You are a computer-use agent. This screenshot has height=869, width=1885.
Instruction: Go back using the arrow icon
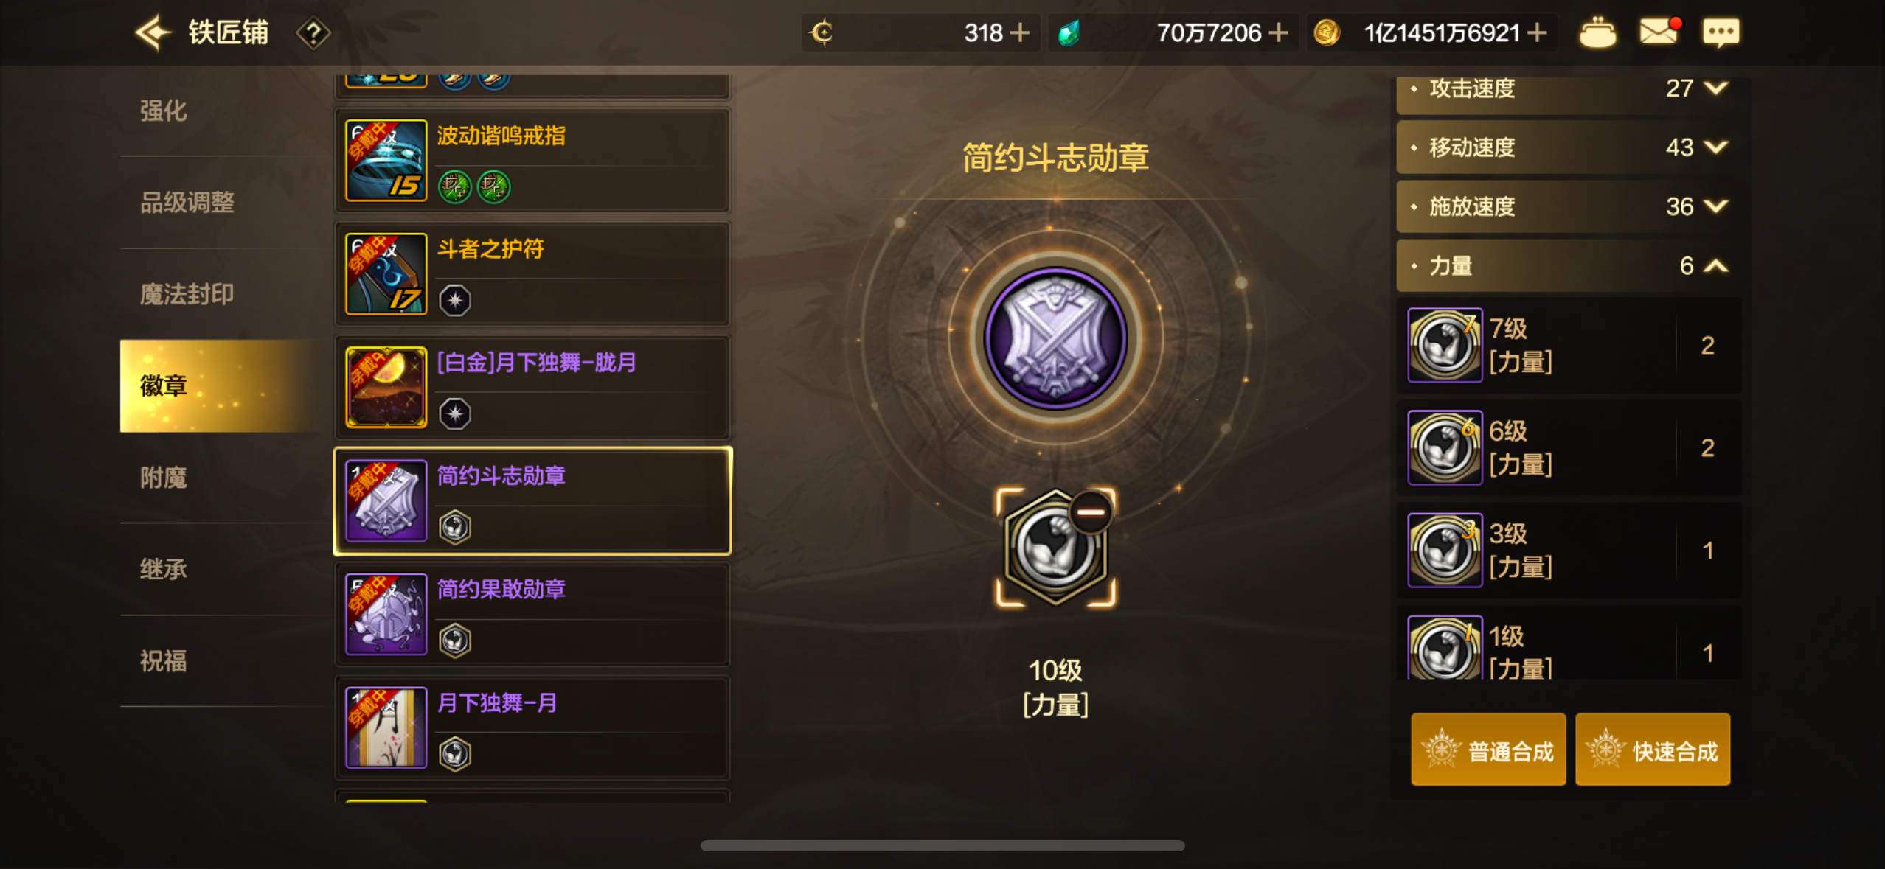pos(153,32)
